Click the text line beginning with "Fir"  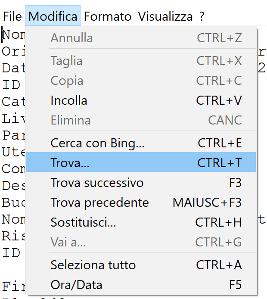(12, 286)
